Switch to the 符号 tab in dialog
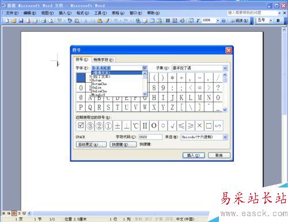 [x=82, y=59]
